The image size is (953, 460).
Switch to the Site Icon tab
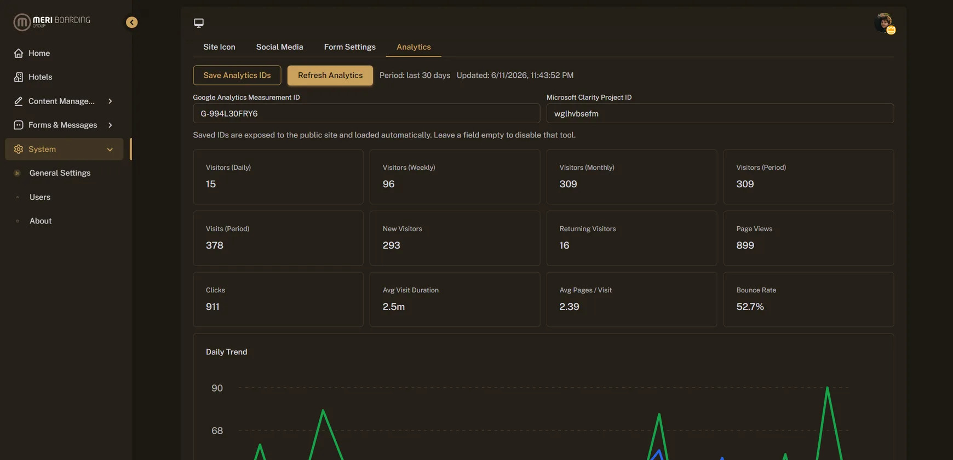coord(219,47)
